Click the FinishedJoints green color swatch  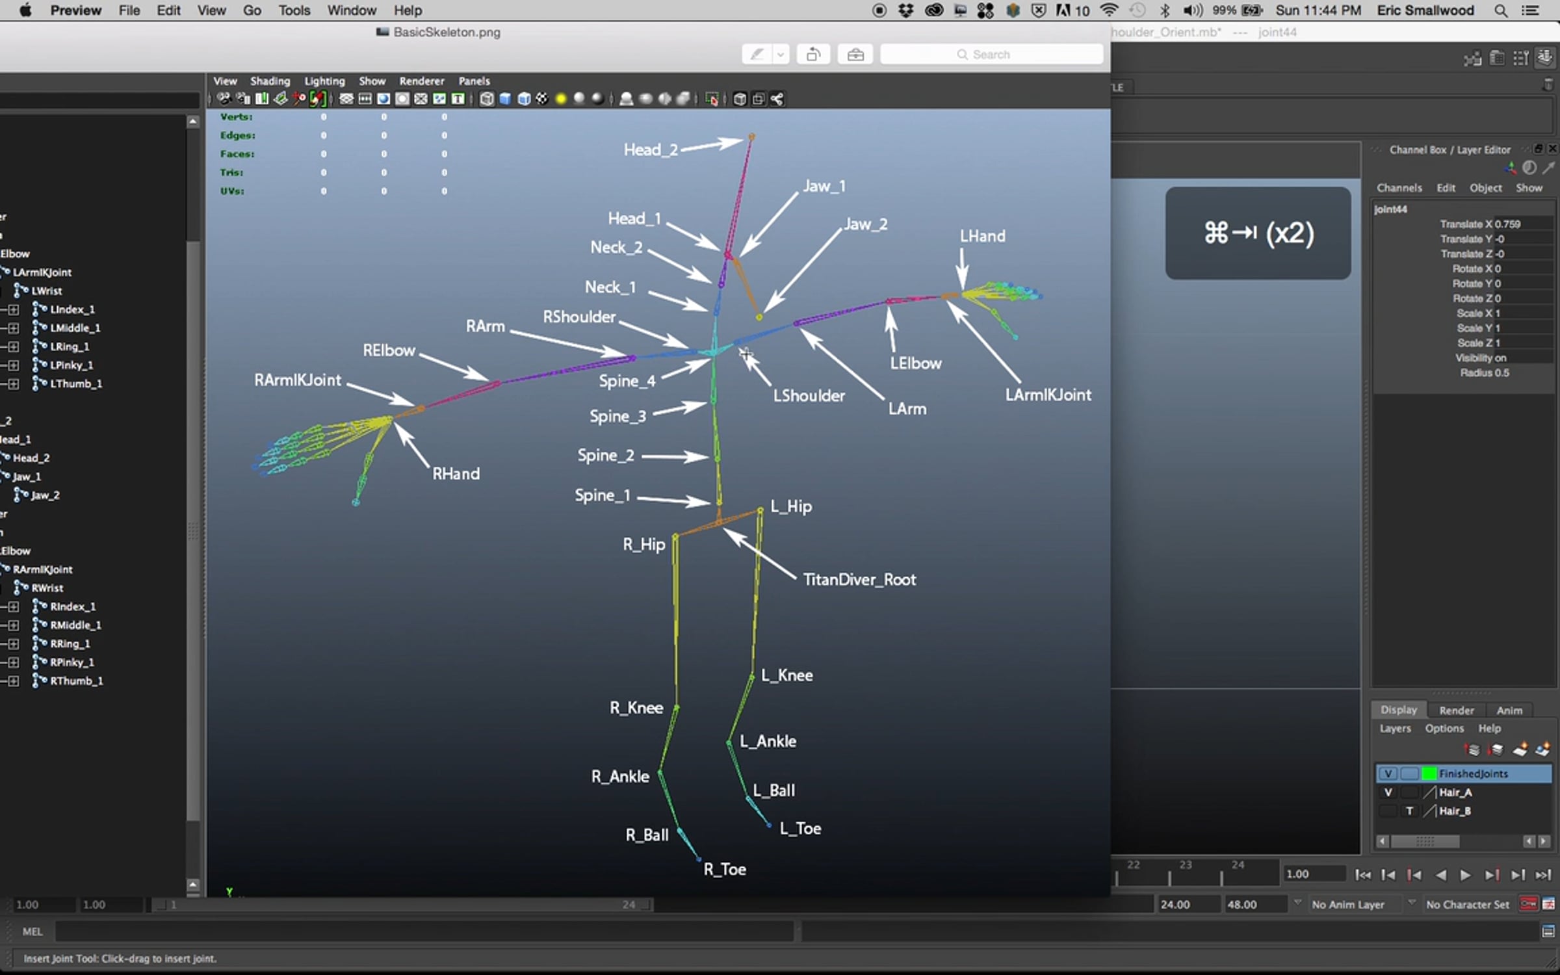tap(1429, 773)
